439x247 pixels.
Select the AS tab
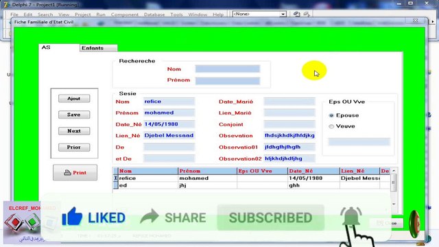[59, 47]
